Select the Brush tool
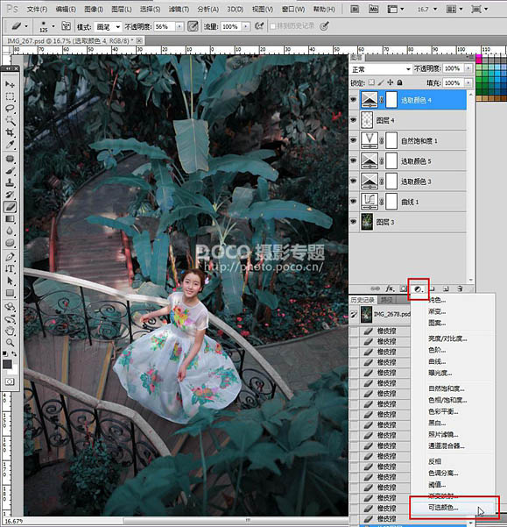The image size is (507, 527). (x=10, y=171)
